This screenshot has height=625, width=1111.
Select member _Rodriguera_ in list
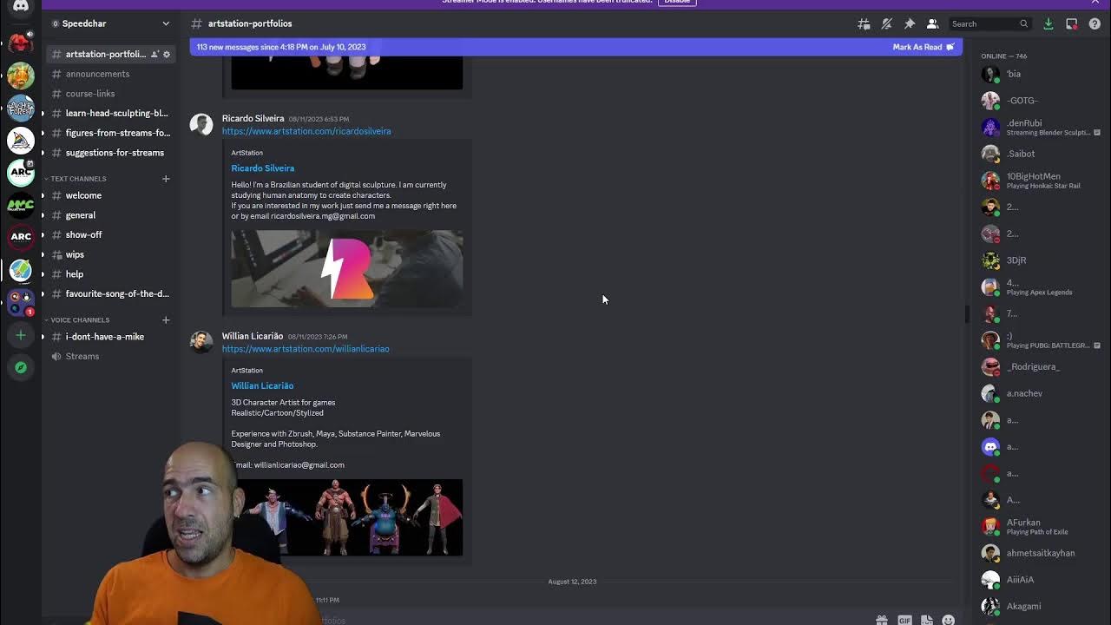point(1040,366)
